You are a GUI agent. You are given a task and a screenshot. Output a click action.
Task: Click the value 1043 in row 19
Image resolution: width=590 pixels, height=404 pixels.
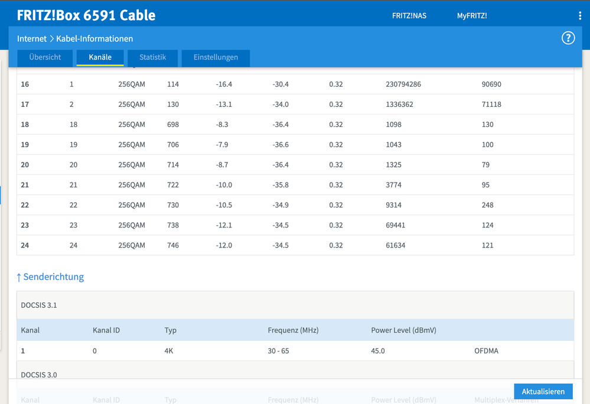click(393, 145)
